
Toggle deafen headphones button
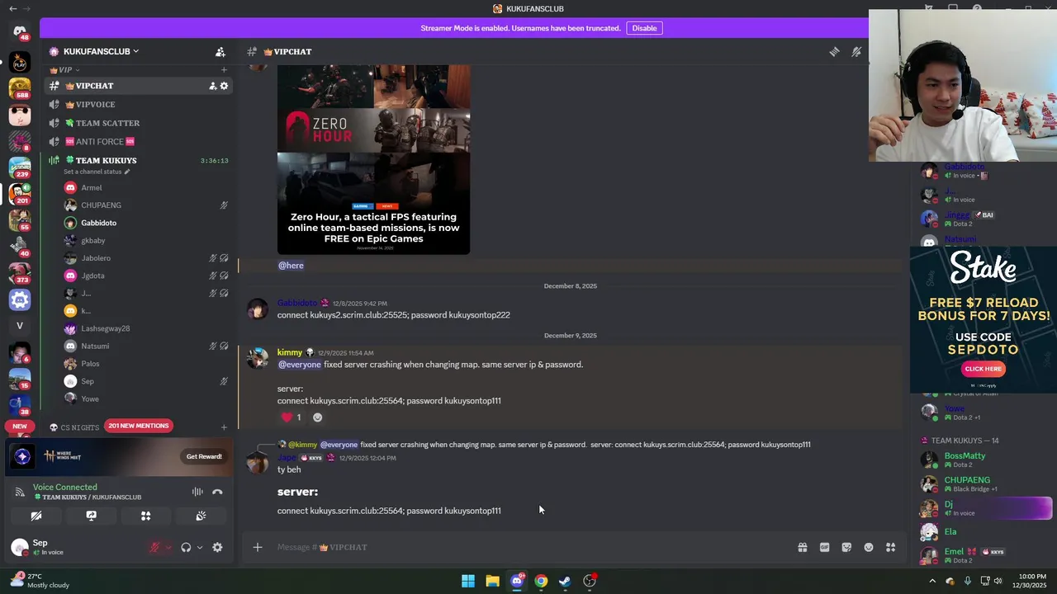(x=186, y=547)
